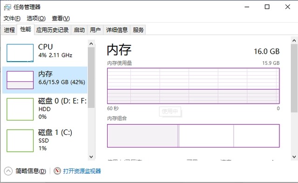Viewport: 298px width, 183px height.
Task: Select the 磁盘 0 HDD graph thumbnail
Action: click(x=20, y=109)
